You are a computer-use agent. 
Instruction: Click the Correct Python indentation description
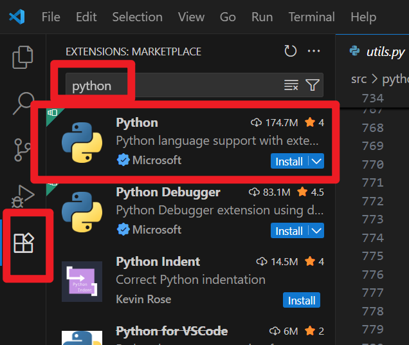pyautogui.click(x=191, y=279)
